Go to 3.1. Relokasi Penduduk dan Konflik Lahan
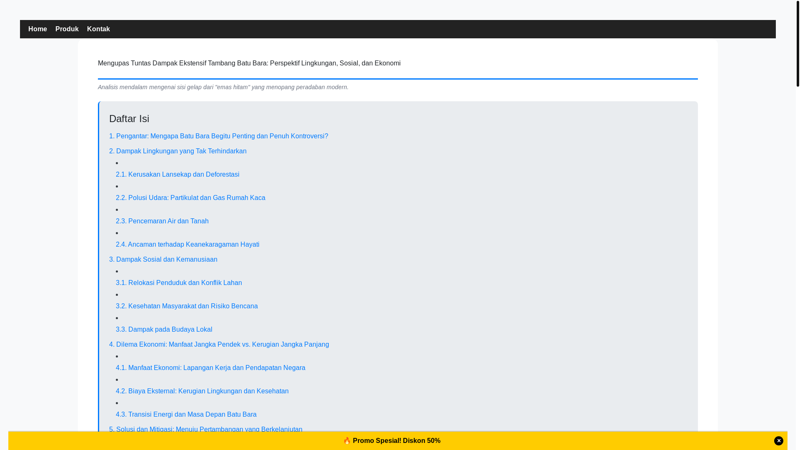Viewport: 800px width, 450px height. [179, 283]
